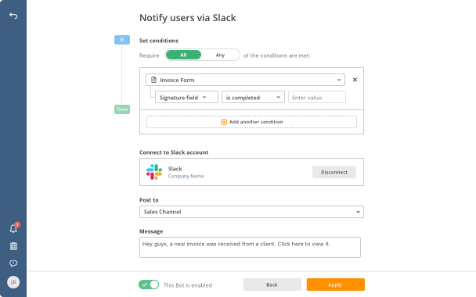The image size is (476, 297).
Task: Click the Disconnect button
Action: [x=334, y=172]
